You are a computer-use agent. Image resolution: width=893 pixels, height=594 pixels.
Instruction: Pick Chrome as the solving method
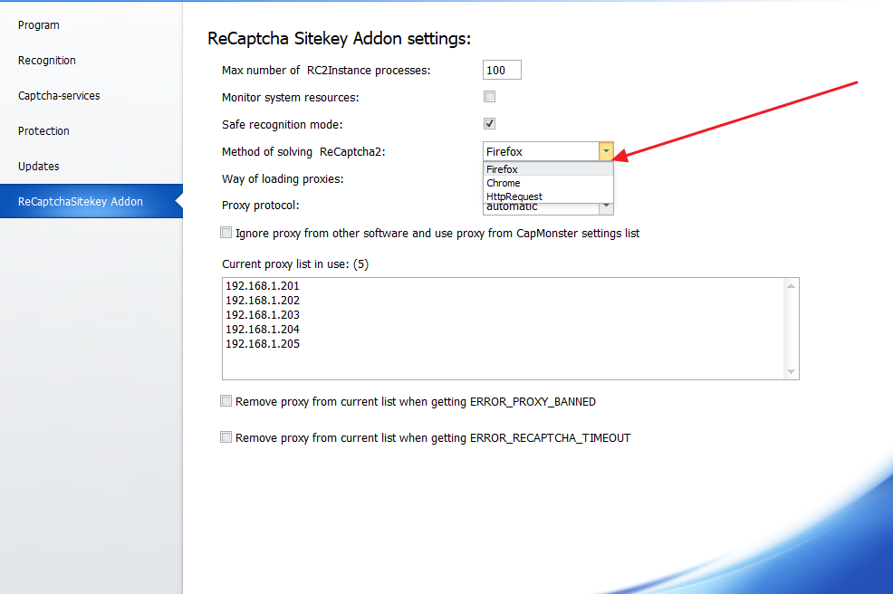pyautogui.click(x=504, y=183)
